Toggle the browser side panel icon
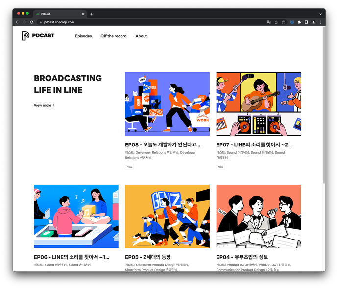 [x=306, y=22]
